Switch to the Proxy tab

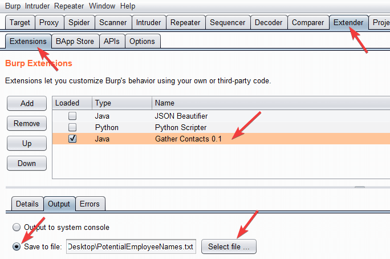click(48, 23)
